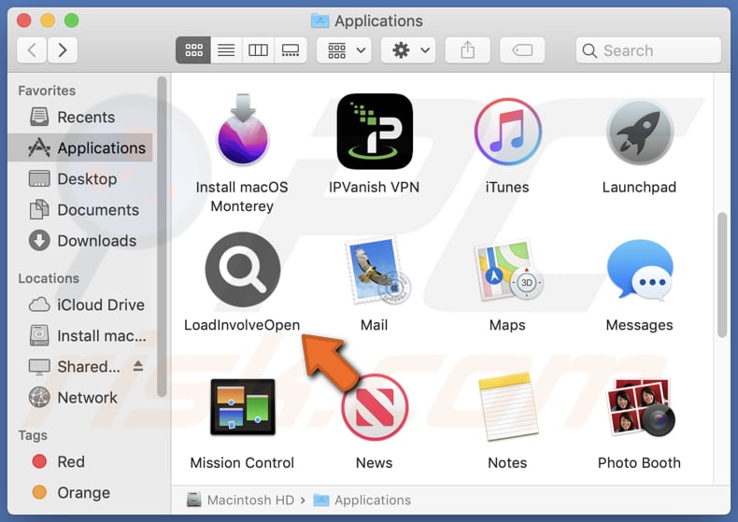This screenshot has height=522, width=738.
Task: Click the main file area vertical scrollbar
Action: (x=722, y=275)
